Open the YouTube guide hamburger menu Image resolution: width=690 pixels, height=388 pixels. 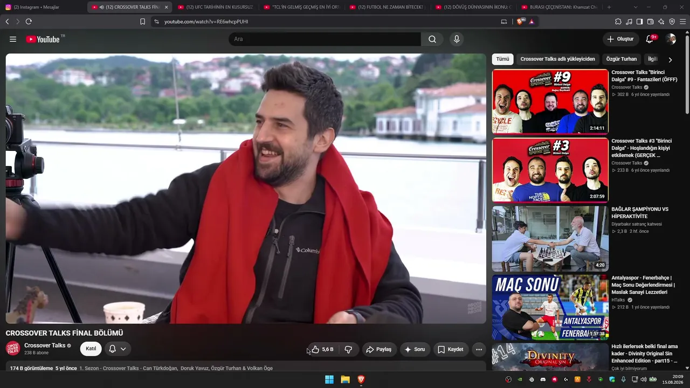[13, 39]
